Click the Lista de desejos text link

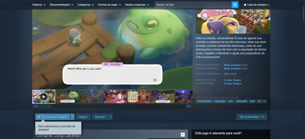tap(257, 5)
